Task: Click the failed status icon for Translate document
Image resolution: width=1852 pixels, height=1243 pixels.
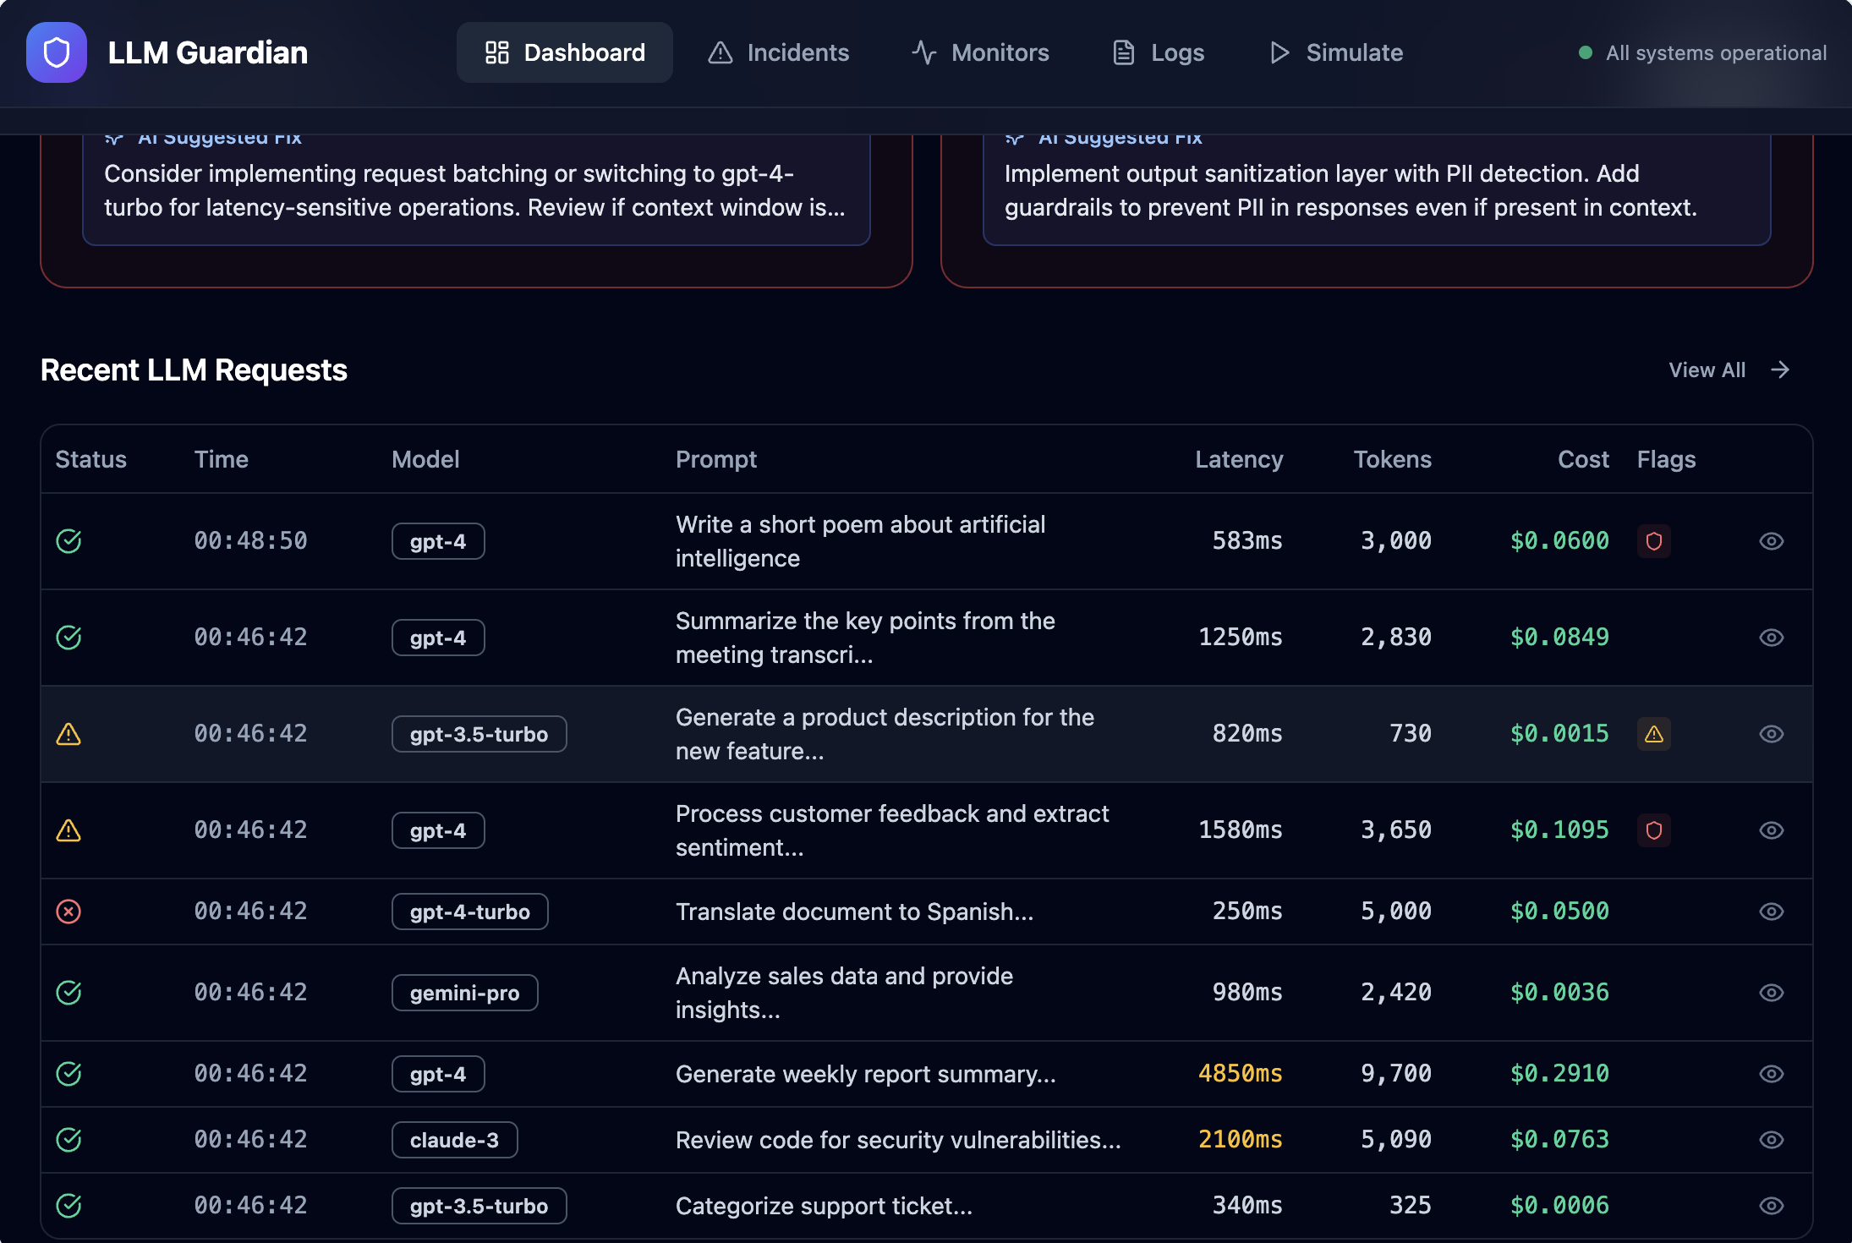Action: point(68,912)
